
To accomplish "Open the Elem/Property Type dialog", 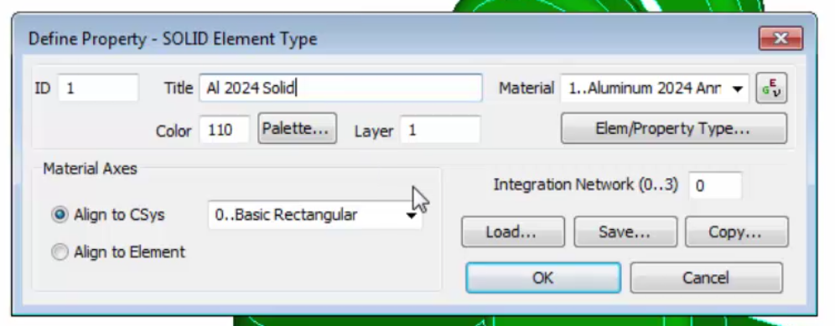I will pos(674,129).
